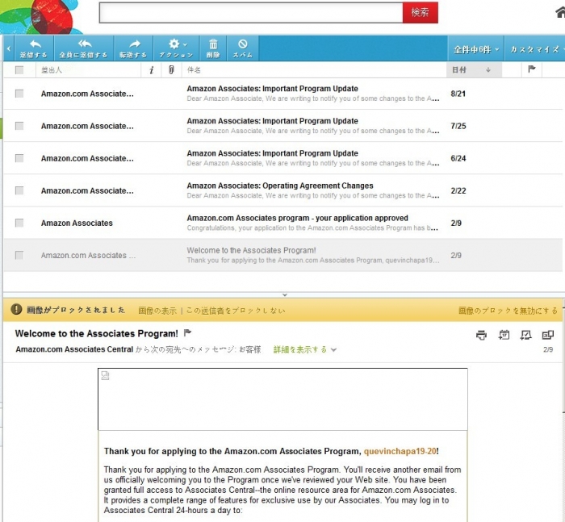Image resolution: width=565 pixels, height=522 pixels.
Task: Click Amazon.com Associates Central sender name
Action: 74,349
